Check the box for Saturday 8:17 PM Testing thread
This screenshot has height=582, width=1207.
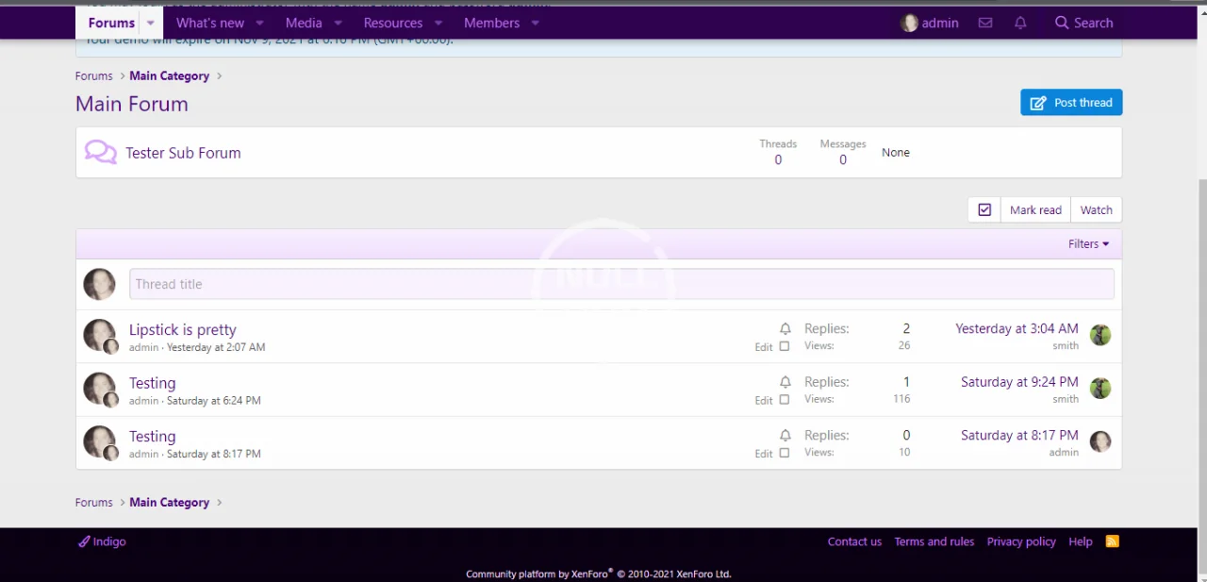pos(785,454)
